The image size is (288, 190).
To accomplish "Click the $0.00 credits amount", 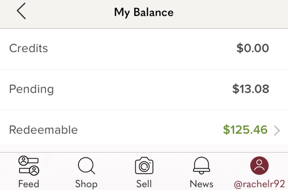I will 253,48.
